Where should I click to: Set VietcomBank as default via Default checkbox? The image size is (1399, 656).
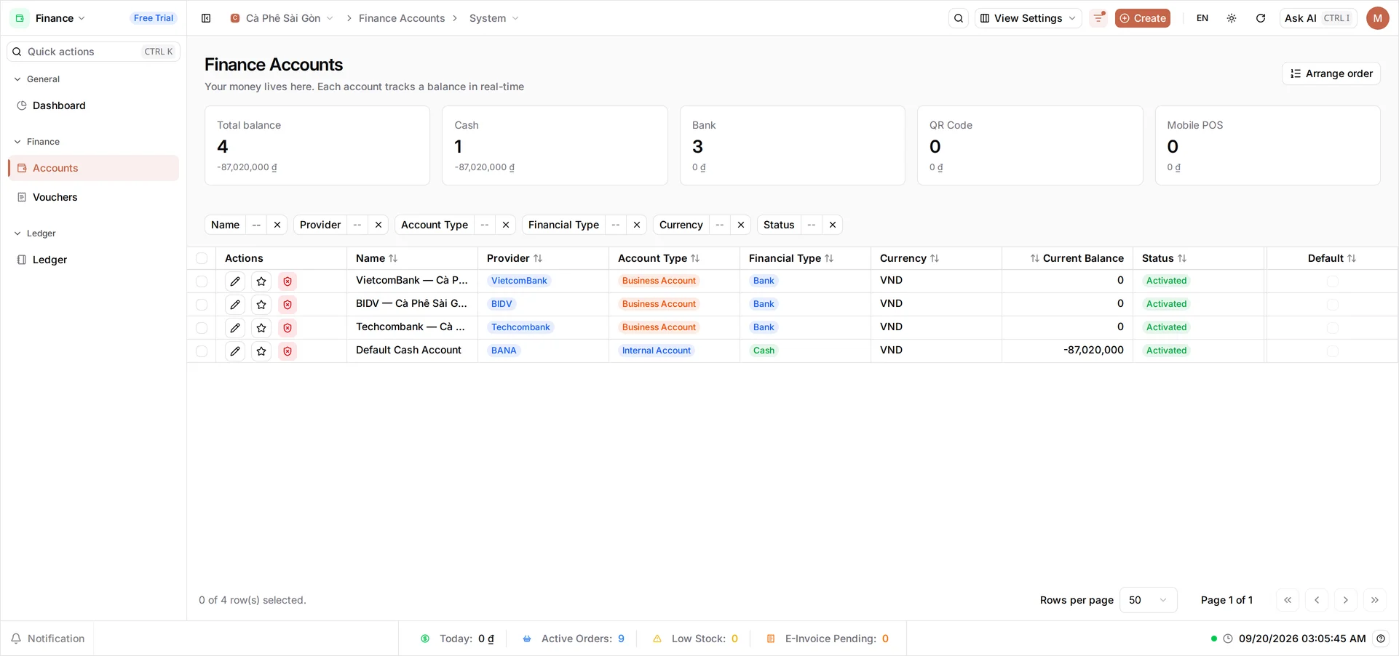point(1332,281)
